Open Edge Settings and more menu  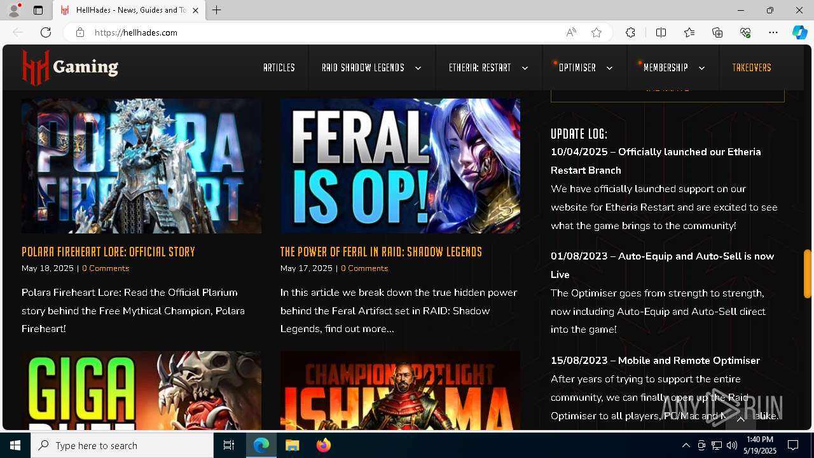pos(773,32)
